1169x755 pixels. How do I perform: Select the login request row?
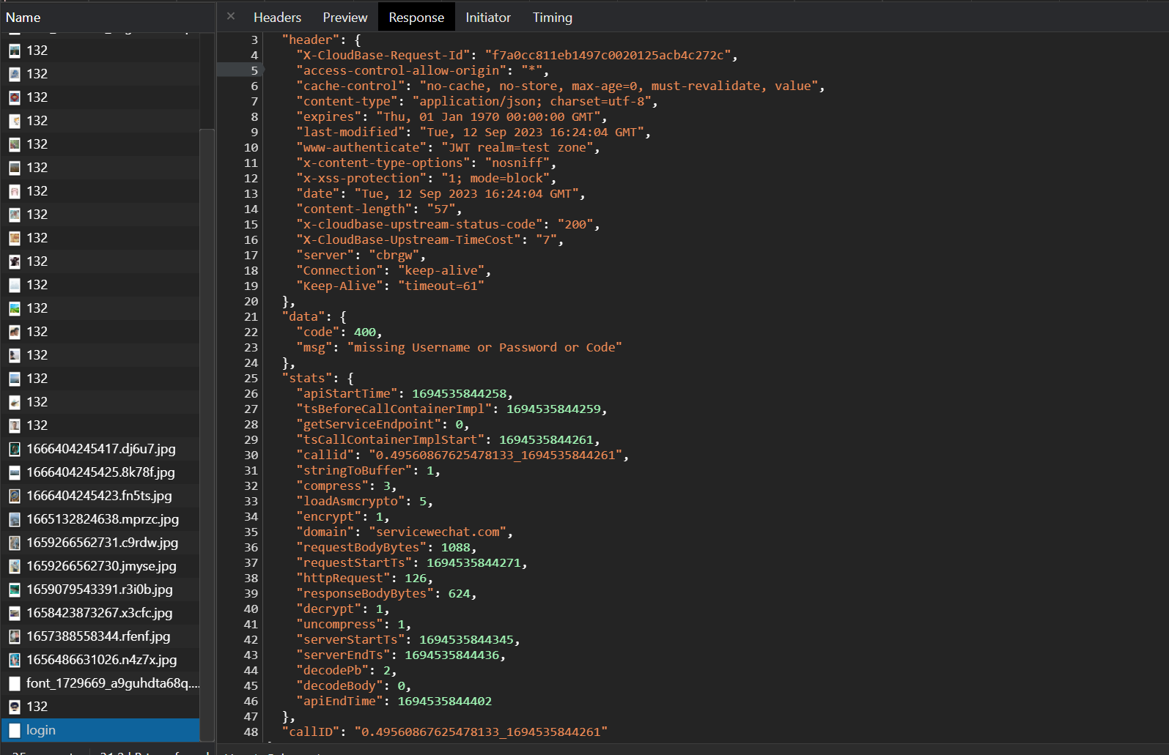pos(100,730)
